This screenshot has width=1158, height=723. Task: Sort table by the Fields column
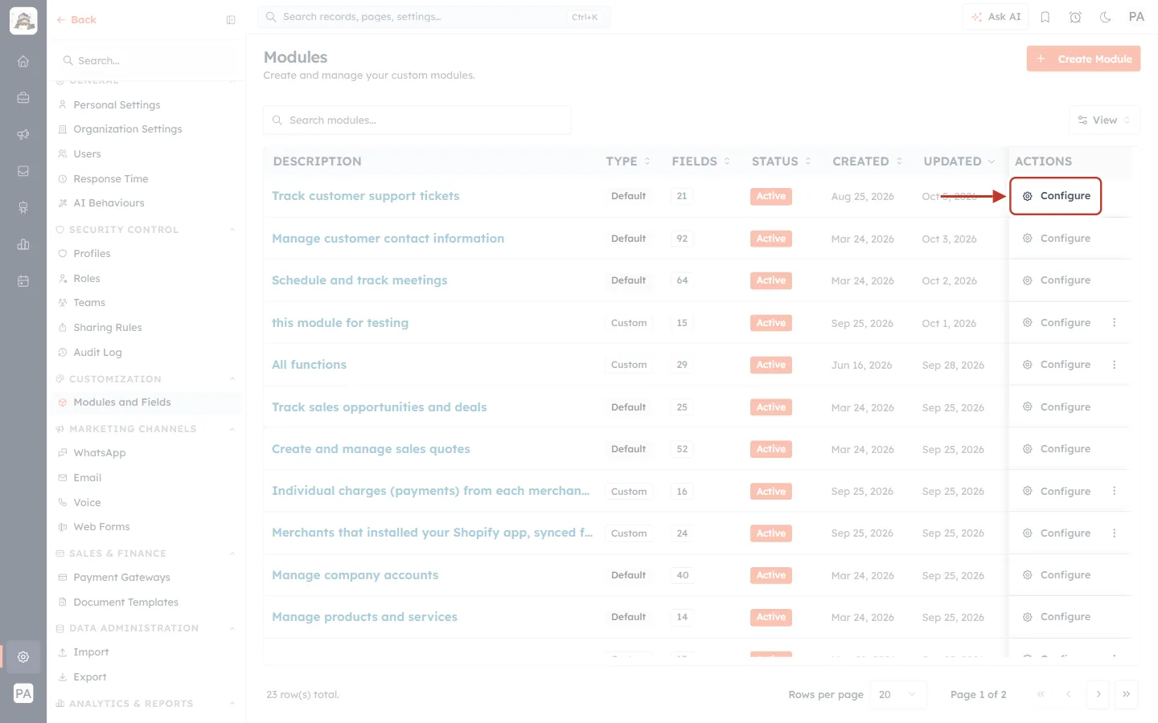701,161
